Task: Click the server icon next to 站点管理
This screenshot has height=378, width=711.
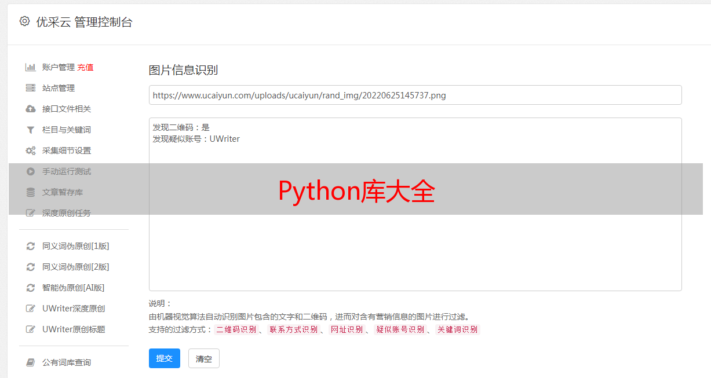Action: point(31,88)
